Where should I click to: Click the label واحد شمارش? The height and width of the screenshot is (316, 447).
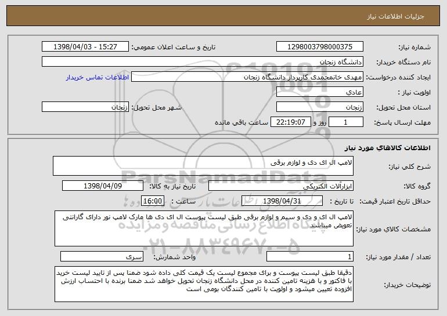(x=175, y=257)
